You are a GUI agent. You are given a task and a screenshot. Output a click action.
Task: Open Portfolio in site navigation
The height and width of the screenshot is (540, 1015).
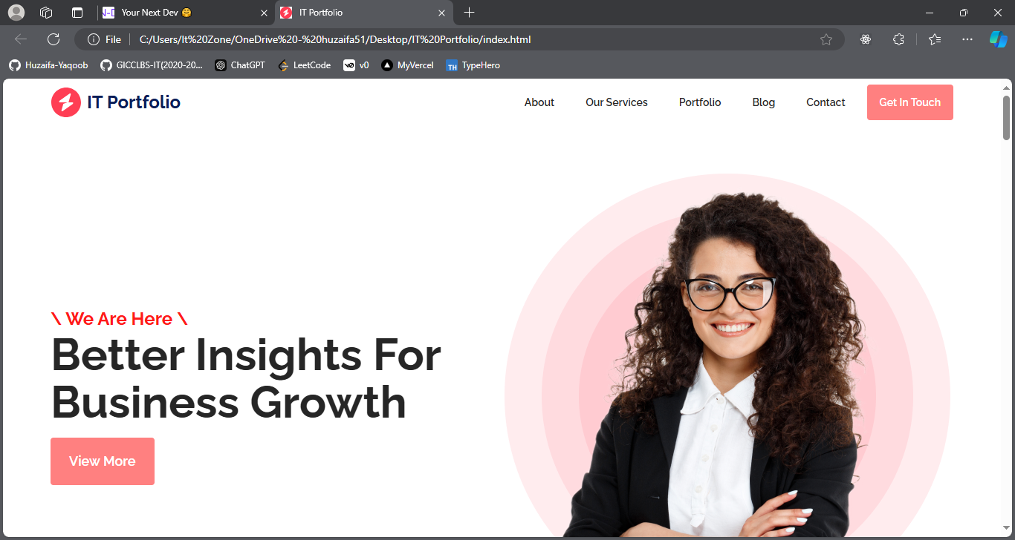[700, 102]
